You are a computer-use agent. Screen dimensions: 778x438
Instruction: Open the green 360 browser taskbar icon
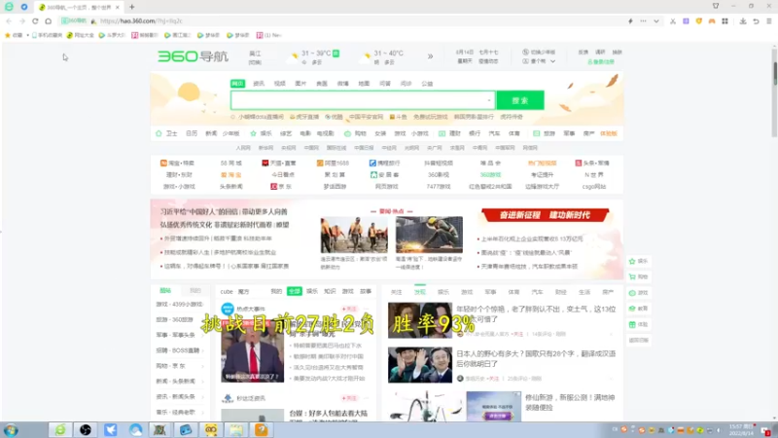(x=60, y=429)
